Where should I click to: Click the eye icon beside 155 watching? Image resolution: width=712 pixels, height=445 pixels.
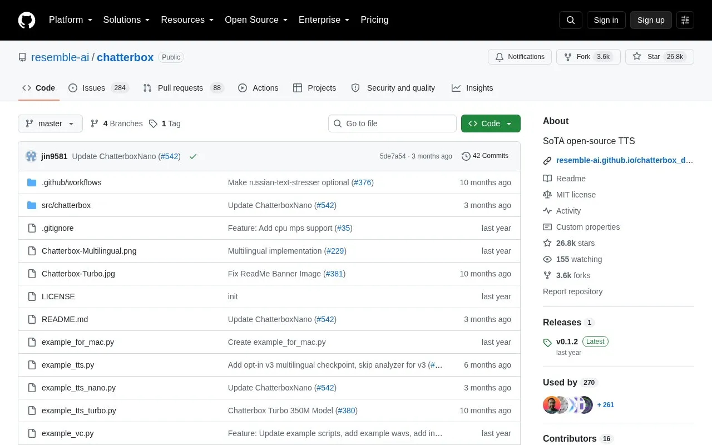click(547, 259)
